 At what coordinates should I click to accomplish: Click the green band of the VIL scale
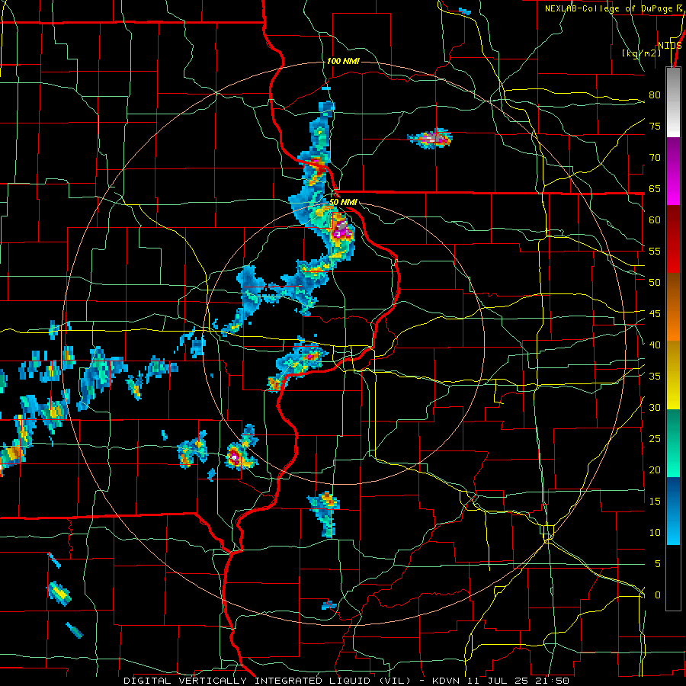[x=673, y=443]
